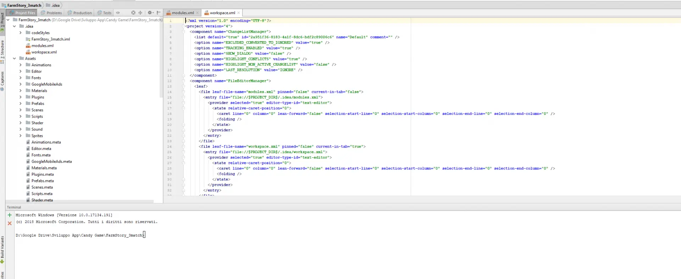The height and width of the screenshot is (279, 681).
Task: Collapse the Assets folder arrow
Action: 14,58
